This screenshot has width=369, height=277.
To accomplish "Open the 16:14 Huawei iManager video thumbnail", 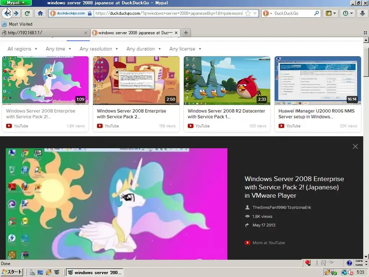I will 318,80.
